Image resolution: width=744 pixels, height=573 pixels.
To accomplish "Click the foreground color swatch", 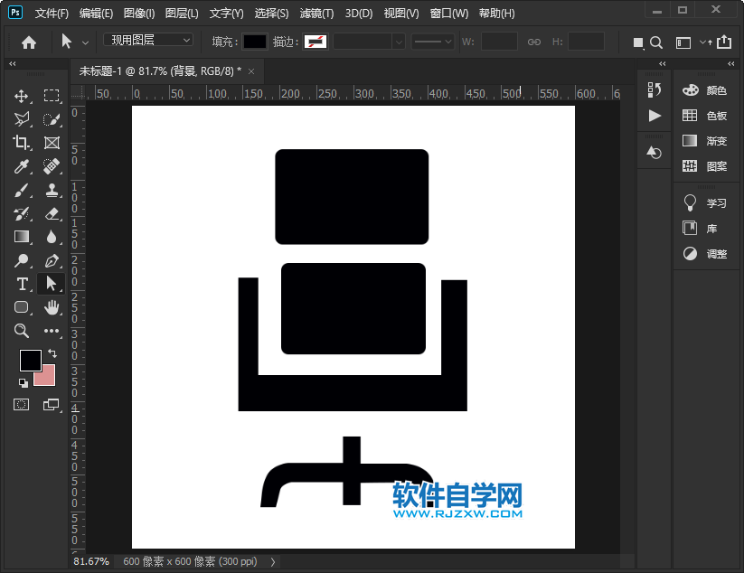I will pos(30,358).
